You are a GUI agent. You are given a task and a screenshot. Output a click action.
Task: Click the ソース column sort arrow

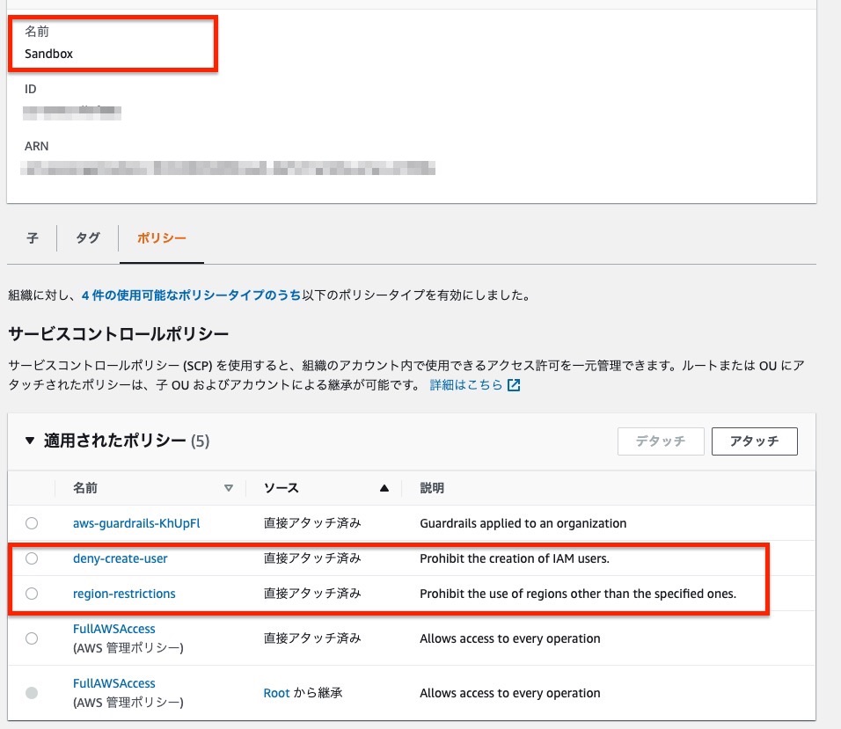coord(384,487)
